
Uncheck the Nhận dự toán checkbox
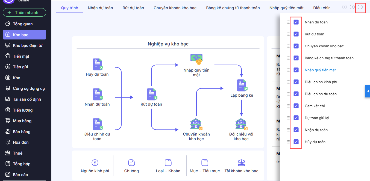pos(296,22)
